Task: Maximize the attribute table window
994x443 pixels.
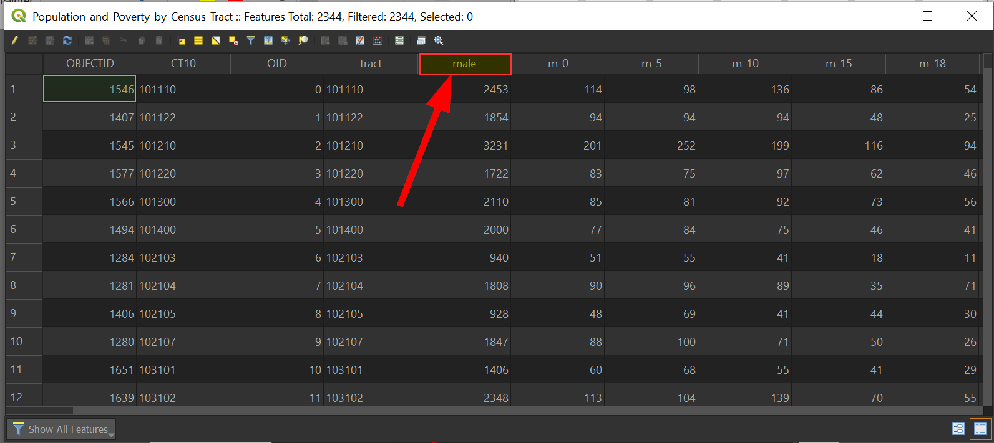Action: (928, 16)
